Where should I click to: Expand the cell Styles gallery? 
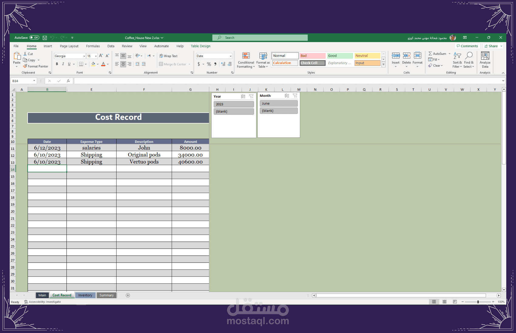[384, 64]
